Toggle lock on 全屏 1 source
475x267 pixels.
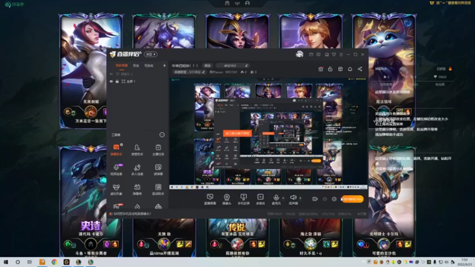pos(117,81)
